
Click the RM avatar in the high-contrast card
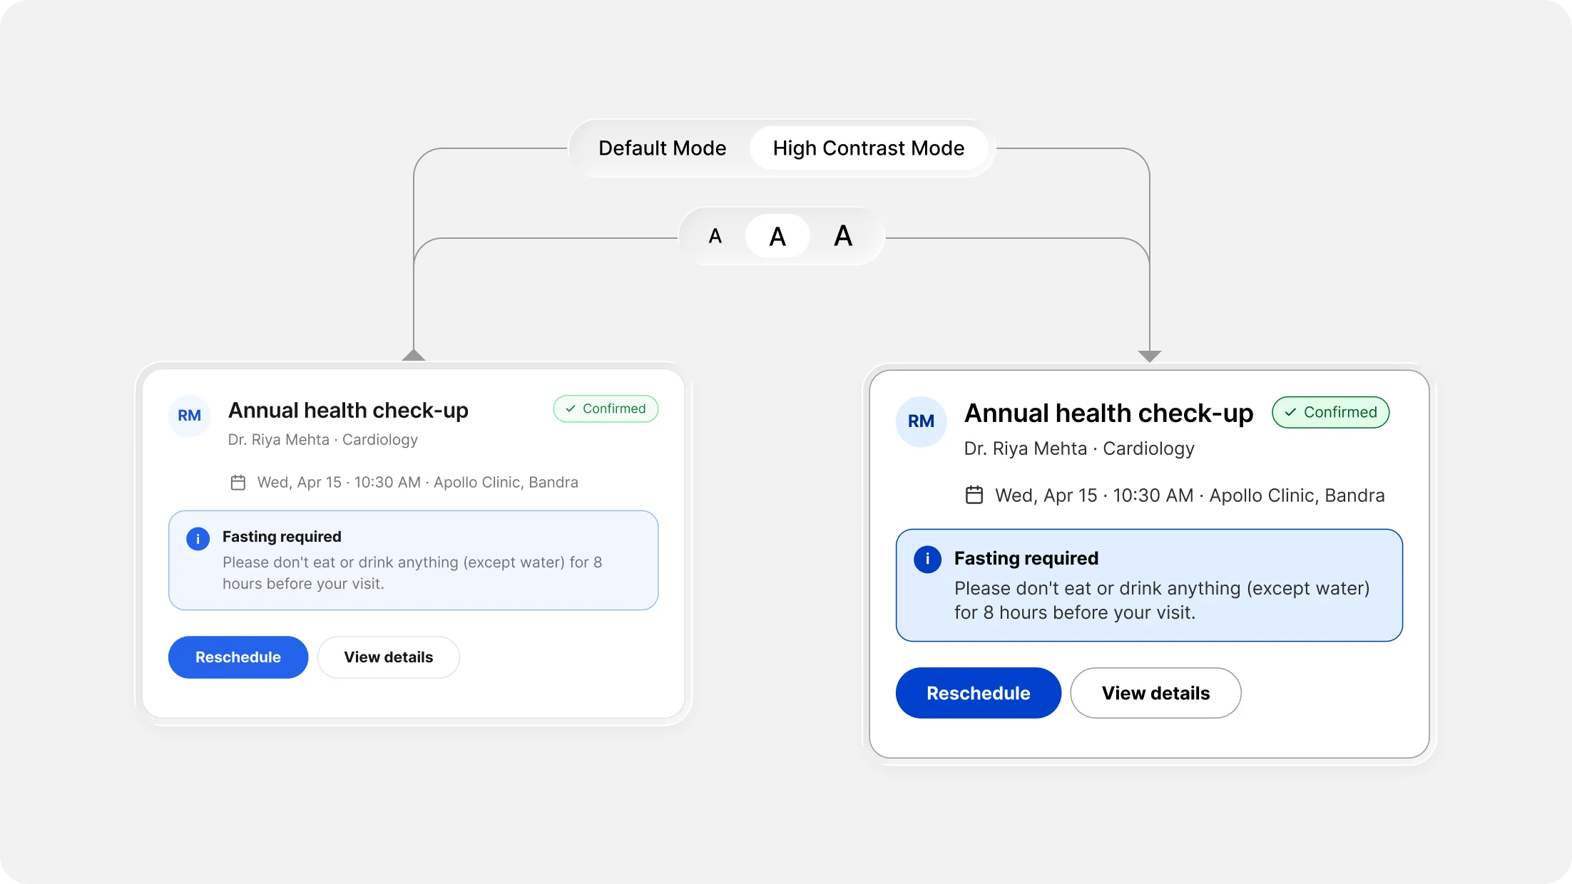tap(921, 421)
